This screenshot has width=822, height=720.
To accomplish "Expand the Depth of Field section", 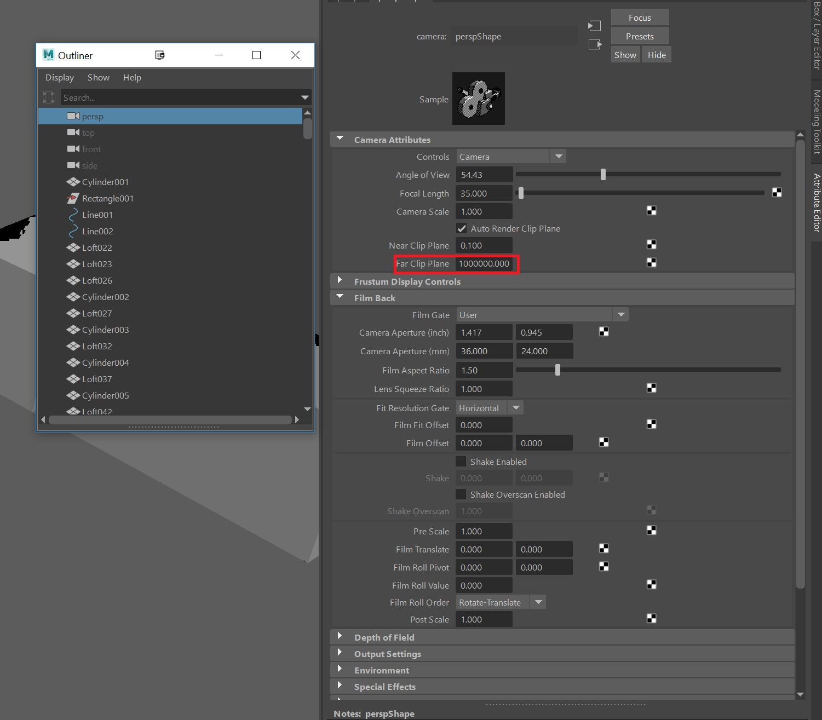I will 340,637.
